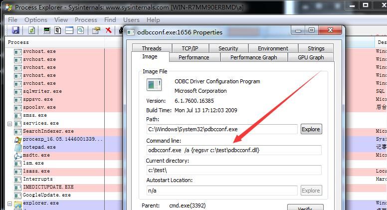Click the IMEDICTUPDATE.EXE process icon
The image size is (387, 210).
[x=18, y=188]
